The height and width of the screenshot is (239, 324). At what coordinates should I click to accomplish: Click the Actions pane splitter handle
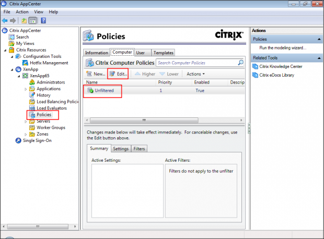pos(249,128)
